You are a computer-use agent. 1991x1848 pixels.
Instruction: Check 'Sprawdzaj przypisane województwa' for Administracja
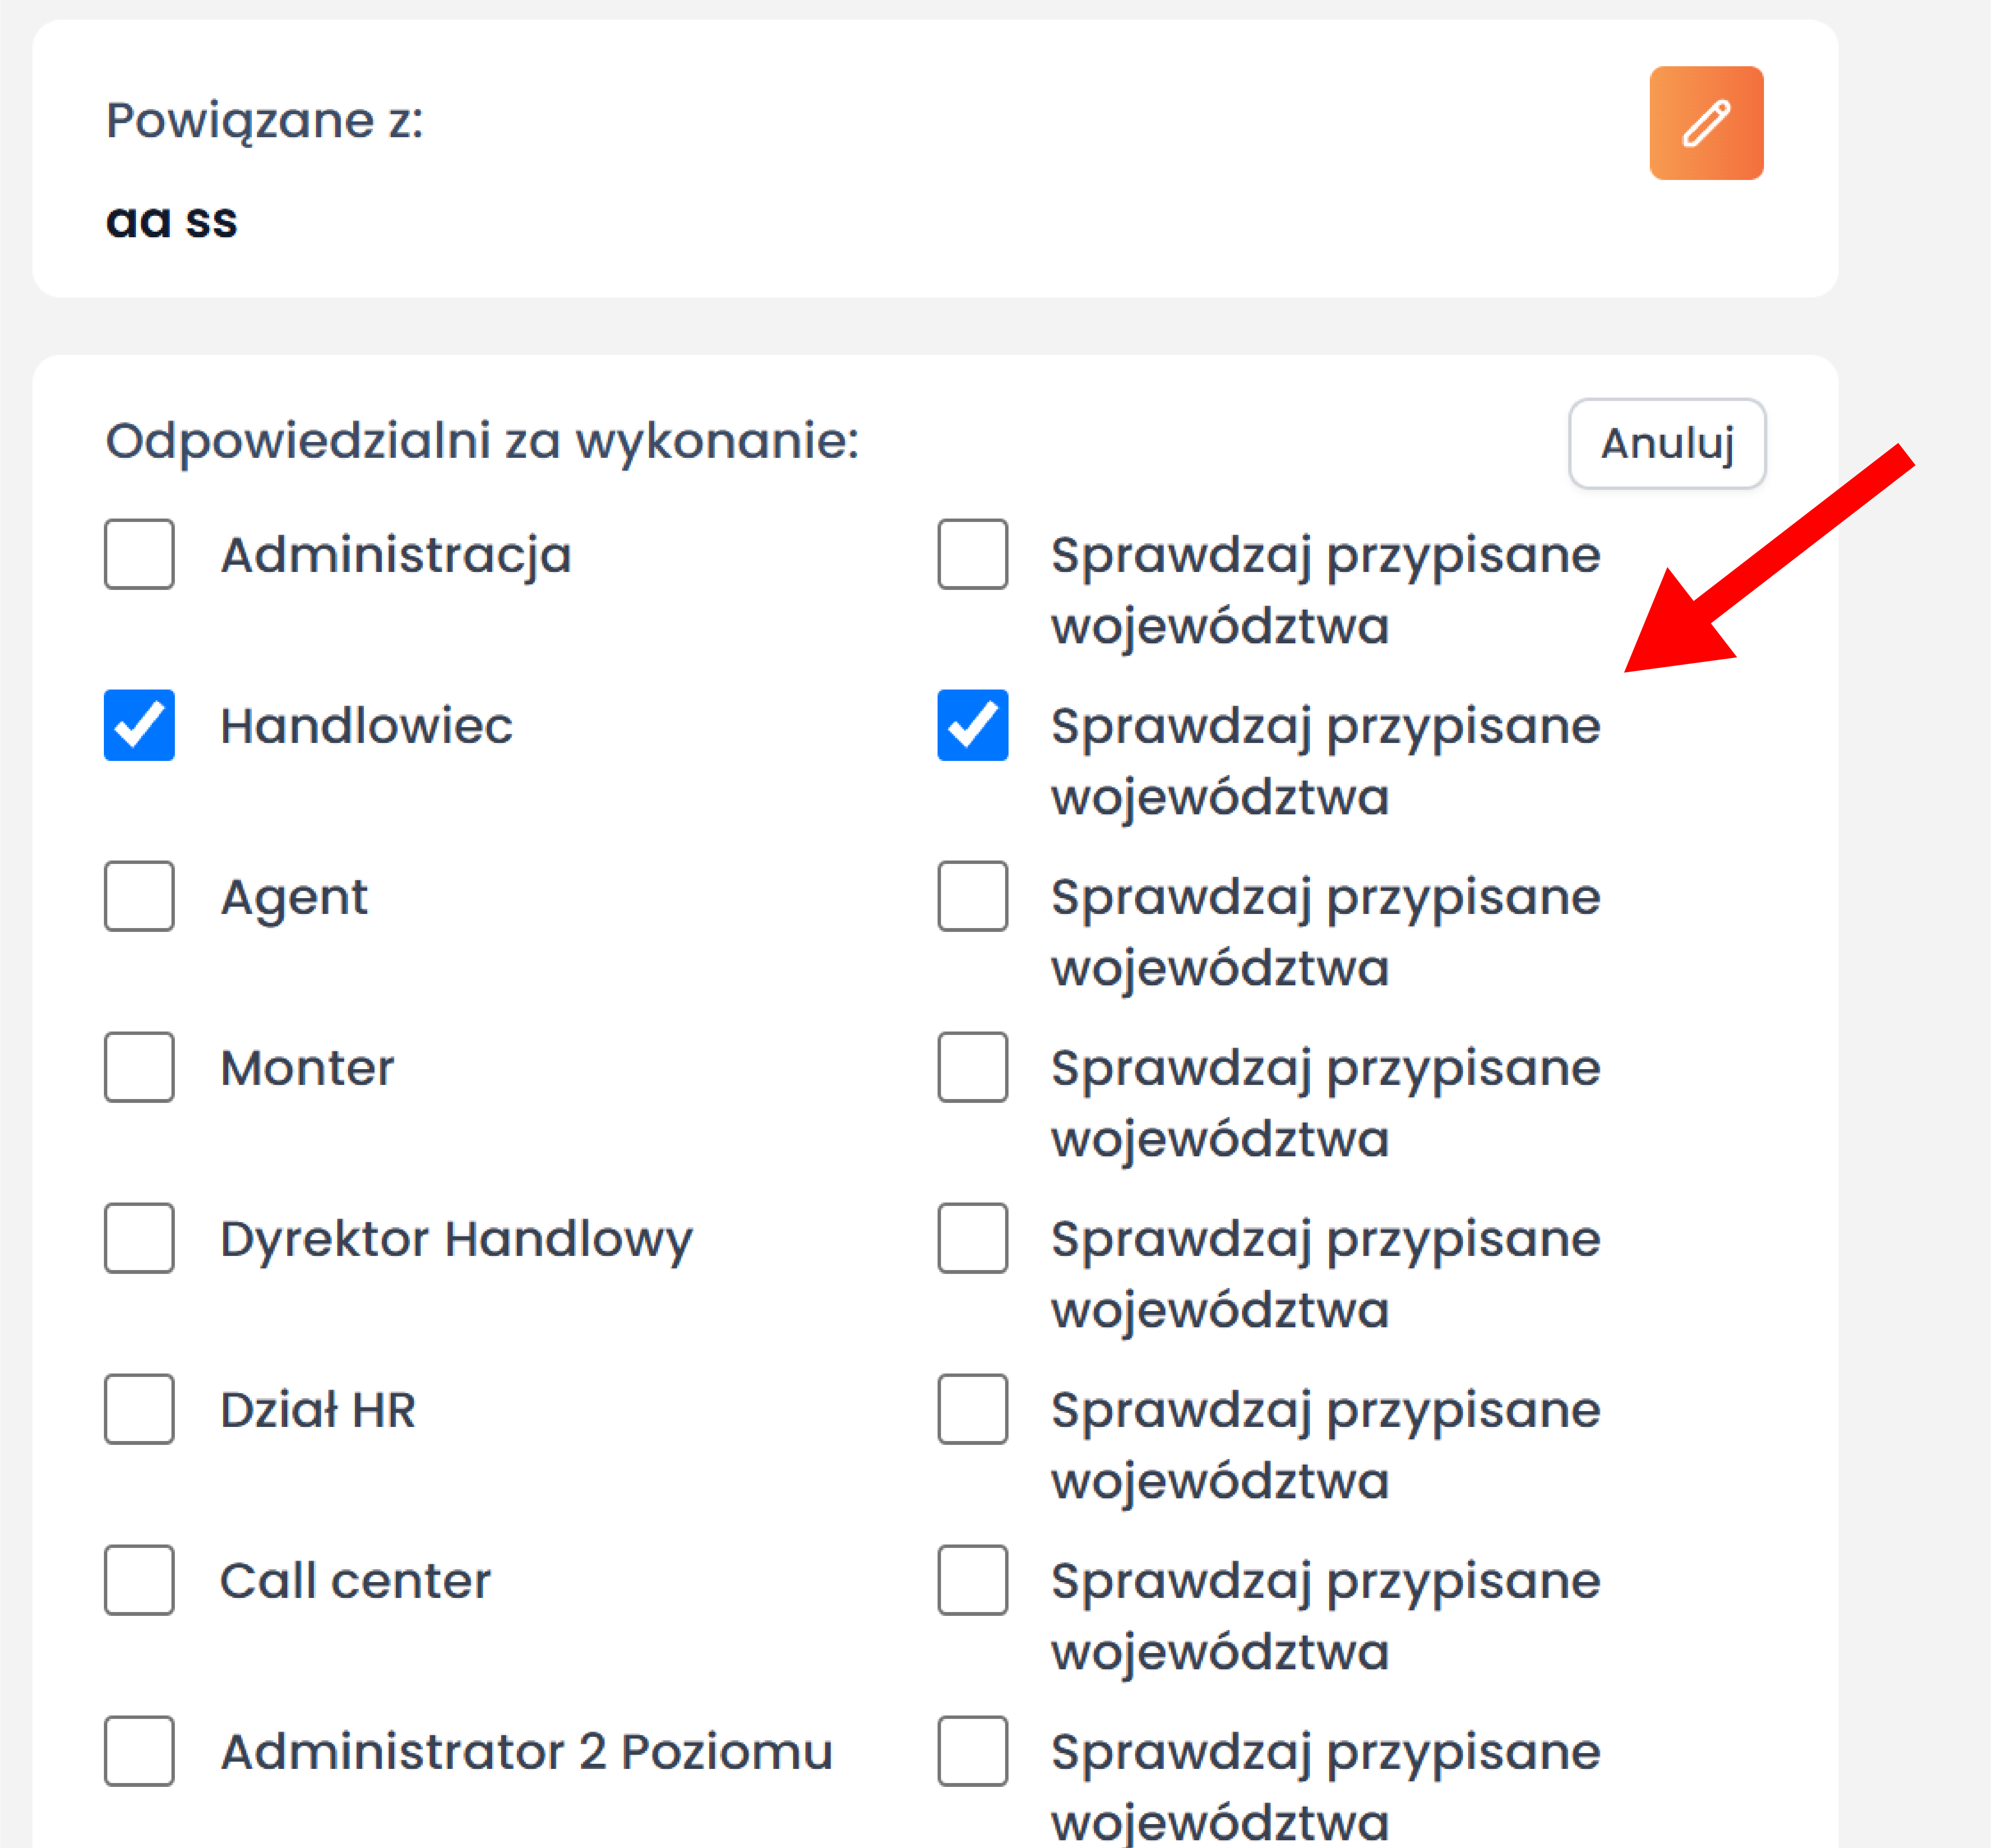[972, 554]
